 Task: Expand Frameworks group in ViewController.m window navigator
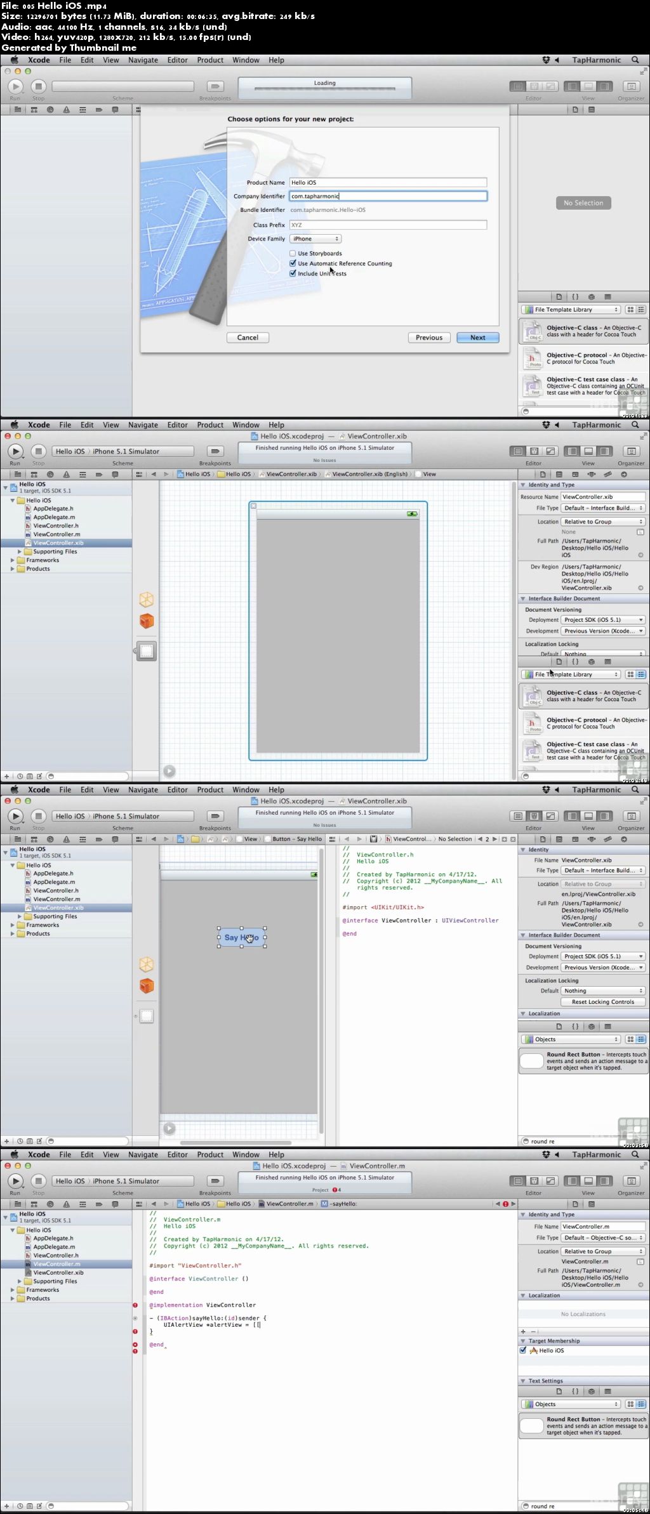(x=13, y=1290)
